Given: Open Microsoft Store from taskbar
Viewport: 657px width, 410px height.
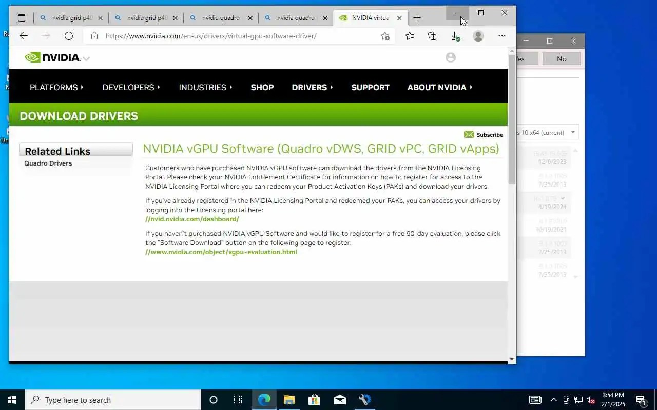Looking at the screenshot, I should point(315,400).
